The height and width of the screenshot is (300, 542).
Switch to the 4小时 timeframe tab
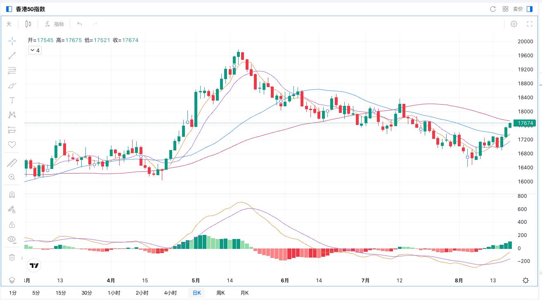click(170, 293)
